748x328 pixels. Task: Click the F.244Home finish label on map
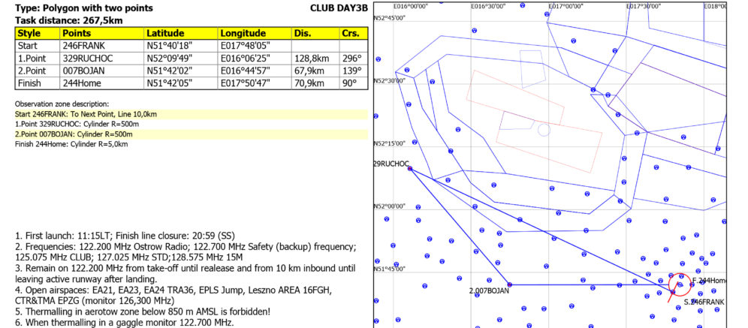[709, 280]
